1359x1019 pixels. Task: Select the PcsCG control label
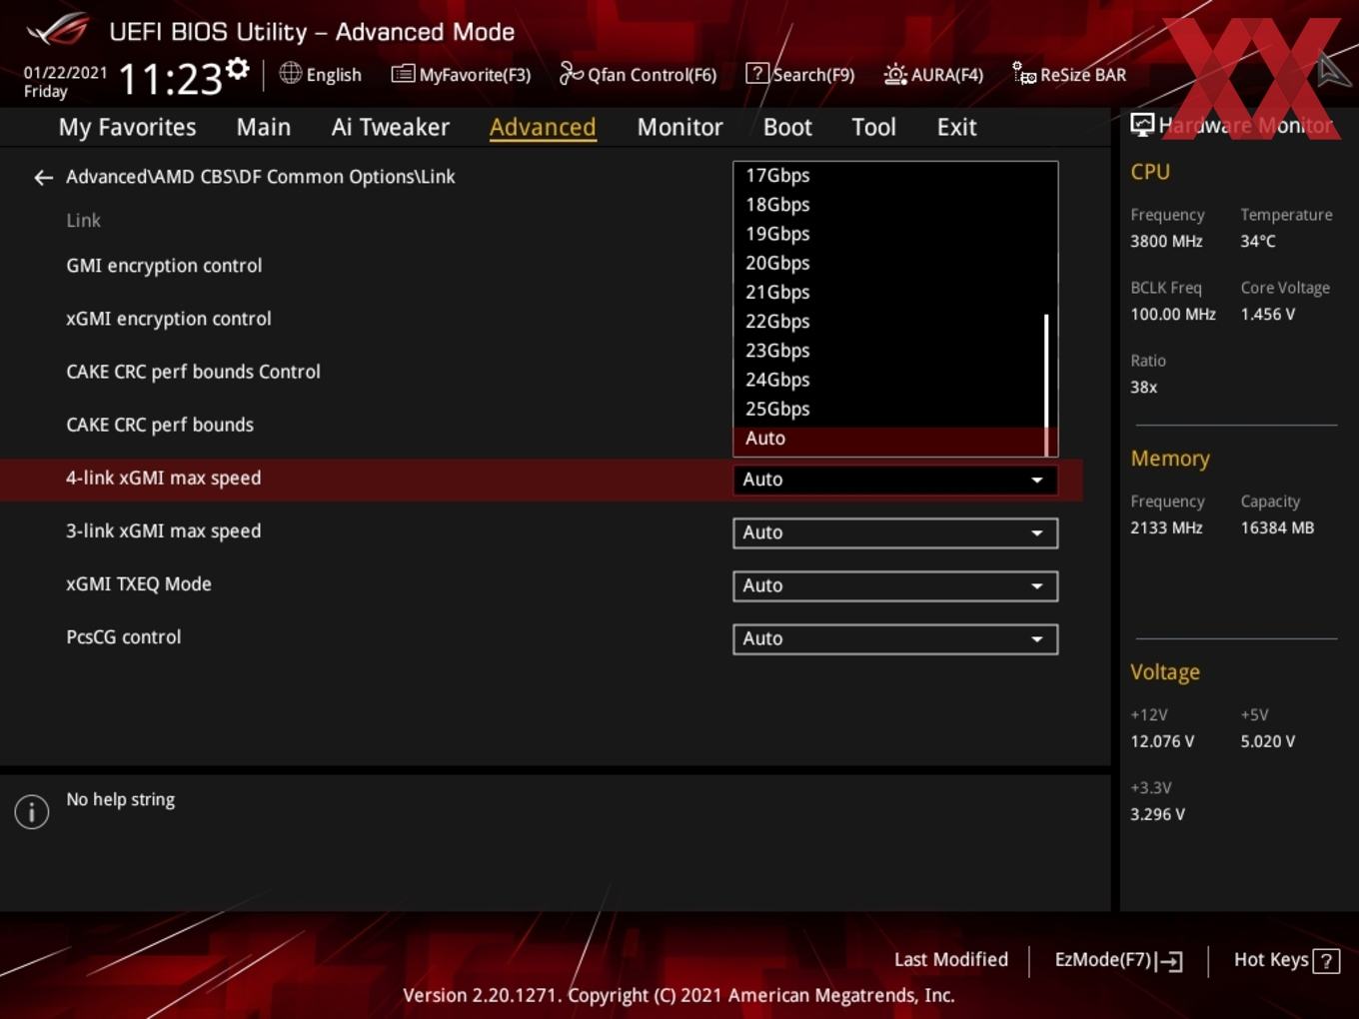point(123,636)
